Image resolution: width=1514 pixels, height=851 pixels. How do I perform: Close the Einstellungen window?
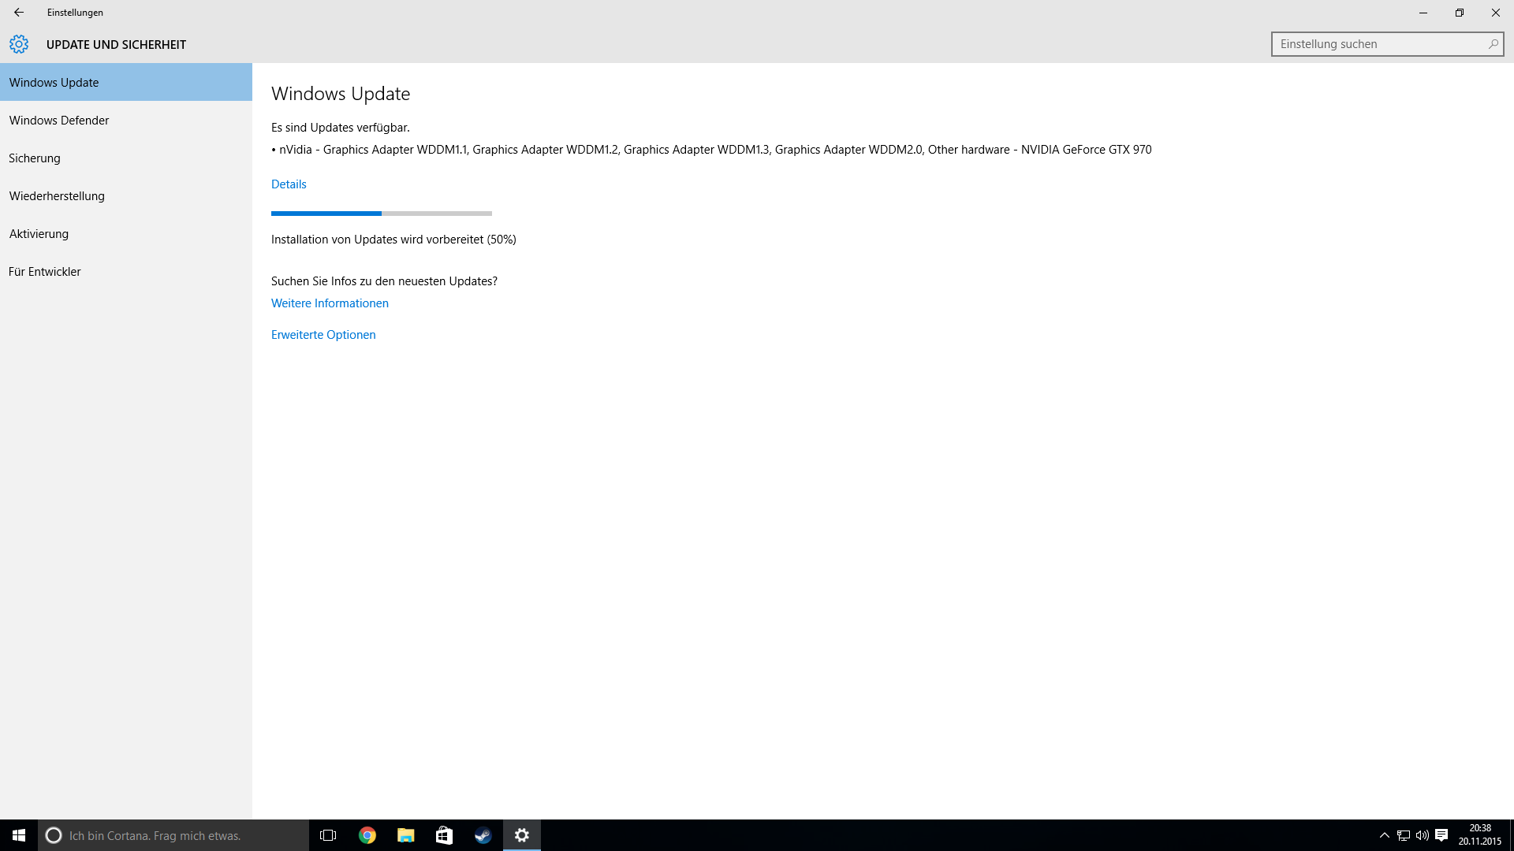pos(1496,13)
